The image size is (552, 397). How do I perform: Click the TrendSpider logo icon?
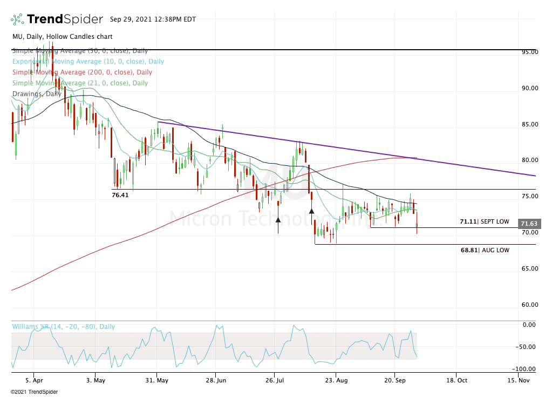17,19
